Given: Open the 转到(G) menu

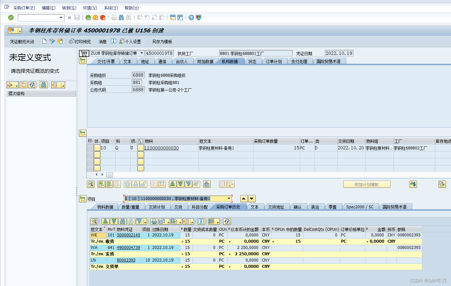Looking at the screenshot, I should [69, 8].
